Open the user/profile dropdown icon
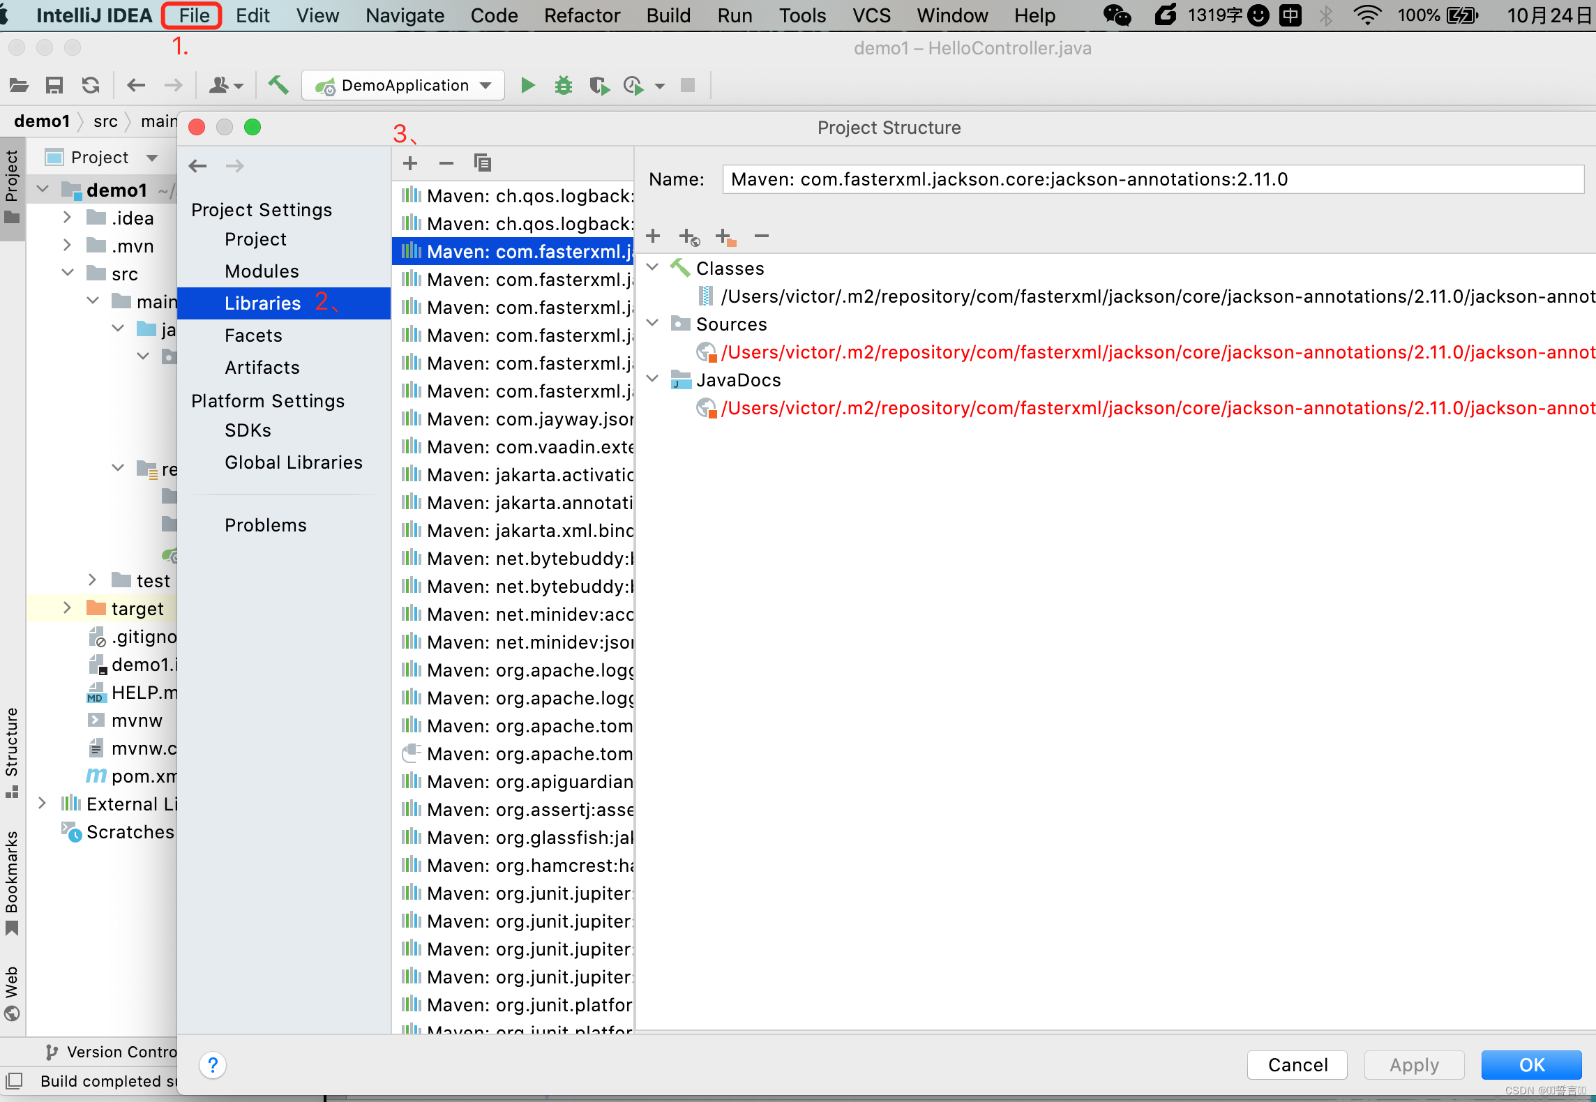The width and height of the screenshot is (1596, 1102). (x=226, y=85)
